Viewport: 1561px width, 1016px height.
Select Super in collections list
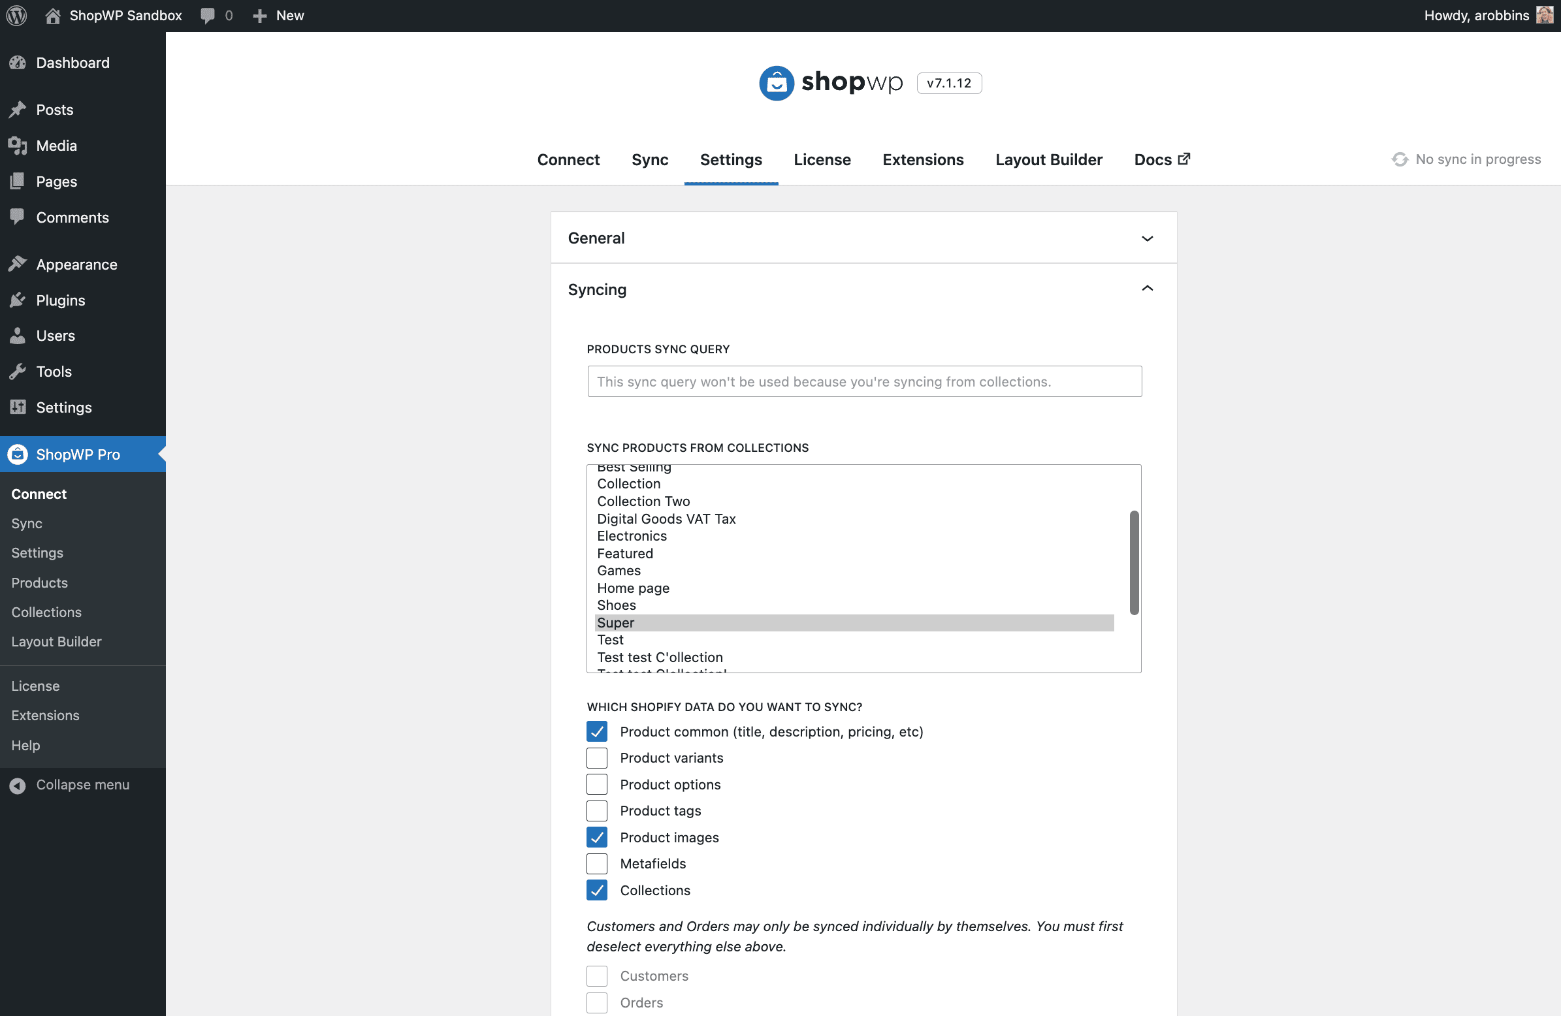[854, 622]
